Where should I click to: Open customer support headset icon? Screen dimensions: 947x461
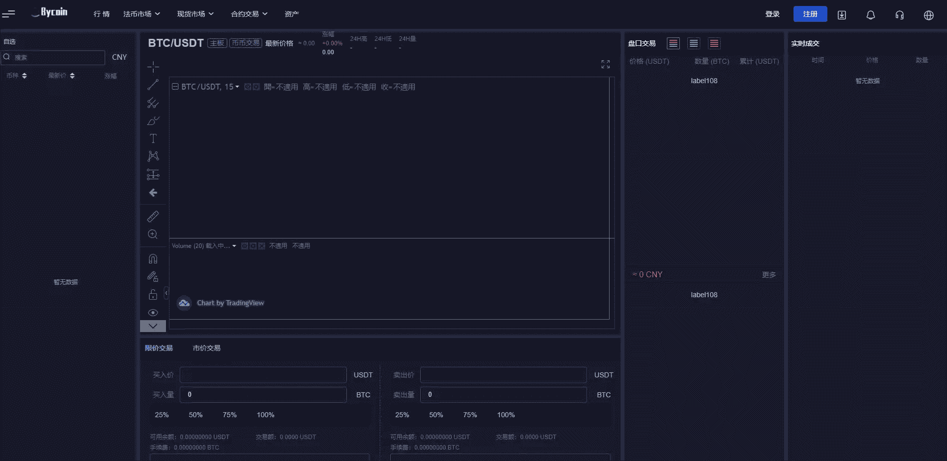[899, 15]
